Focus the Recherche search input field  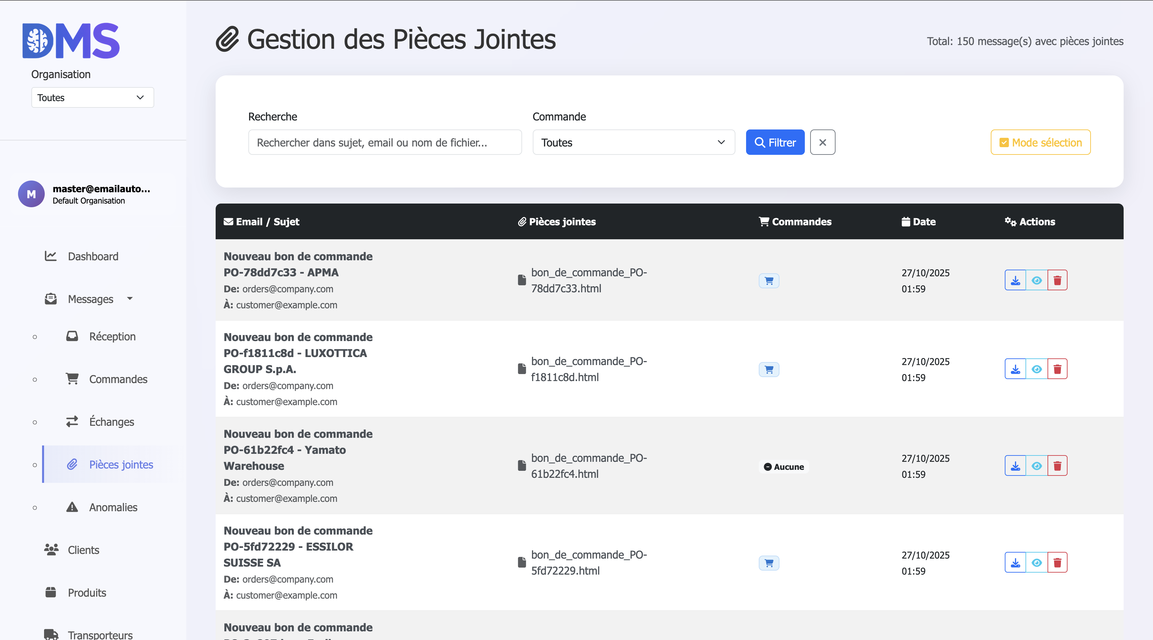point(385,142)
